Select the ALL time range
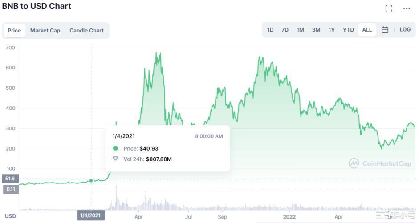The image size is (419, 223). (367, 30)
